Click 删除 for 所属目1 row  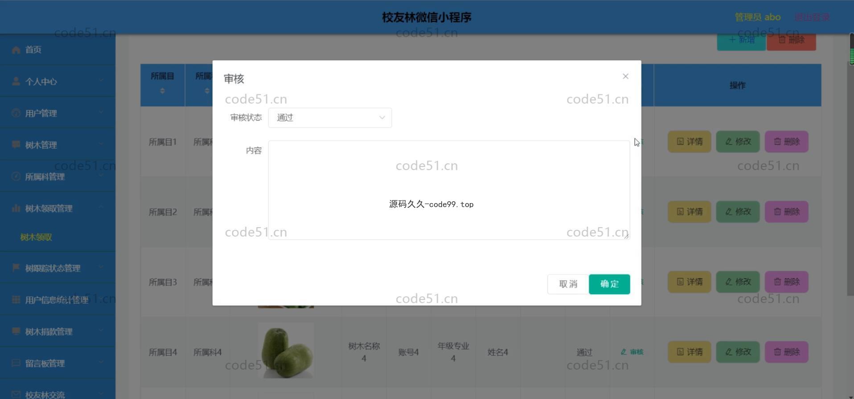click(x=786, y=142)
